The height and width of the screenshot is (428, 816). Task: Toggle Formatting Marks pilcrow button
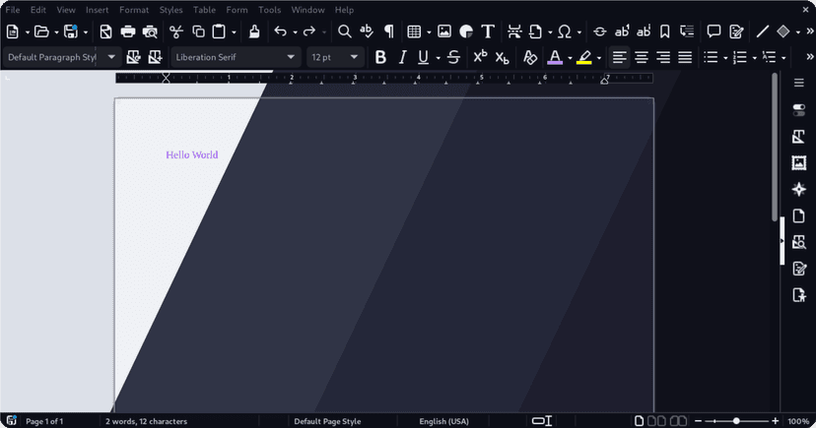click(389, 31)
